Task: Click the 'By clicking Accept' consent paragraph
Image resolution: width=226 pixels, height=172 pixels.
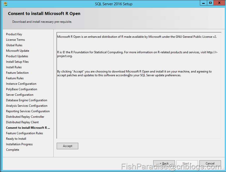Action: coord(134,73)
